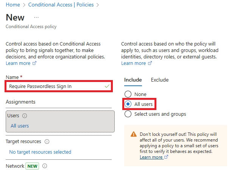Go to Home breadcrumb
The width and height of the screenshot is (234, 170).
[13, 5]
